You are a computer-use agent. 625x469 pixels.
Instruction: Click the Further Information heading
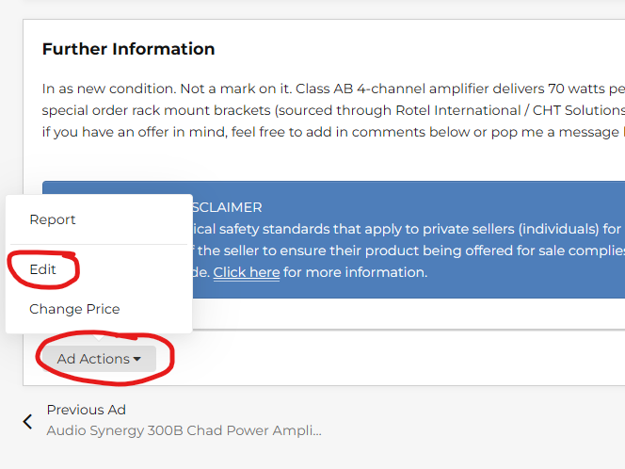coord(128,49)
